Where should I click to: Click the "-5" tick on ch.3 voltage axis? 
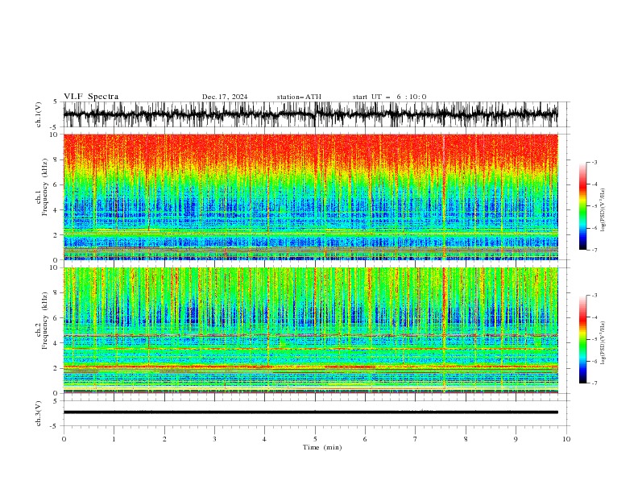tap(55, 426)
